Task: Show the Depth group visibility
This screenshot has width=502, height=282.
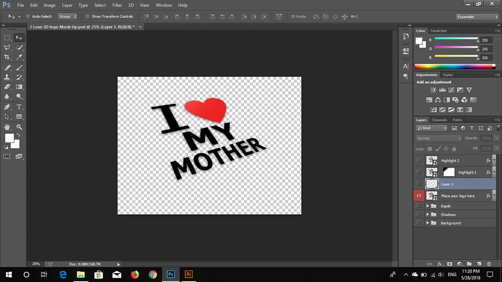Action: [419, 206]
